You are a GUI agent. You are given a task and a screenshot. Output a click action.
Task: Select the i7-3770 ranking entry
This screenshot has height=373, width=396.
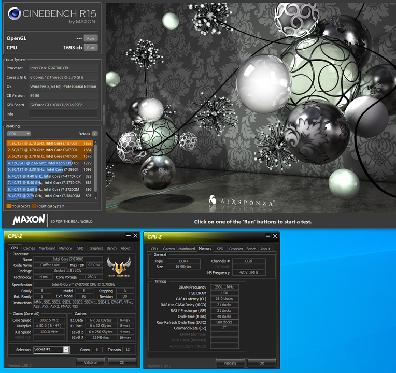point(50,182)
